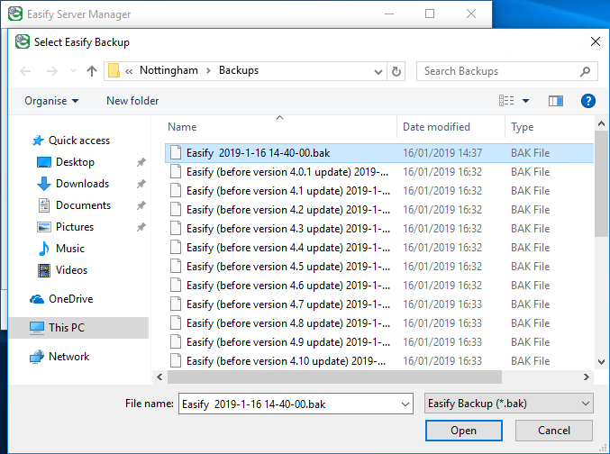The height and width of the screenshot is (454, 610).
Task: Click the search magnifier icon
Action: point(585,71)
